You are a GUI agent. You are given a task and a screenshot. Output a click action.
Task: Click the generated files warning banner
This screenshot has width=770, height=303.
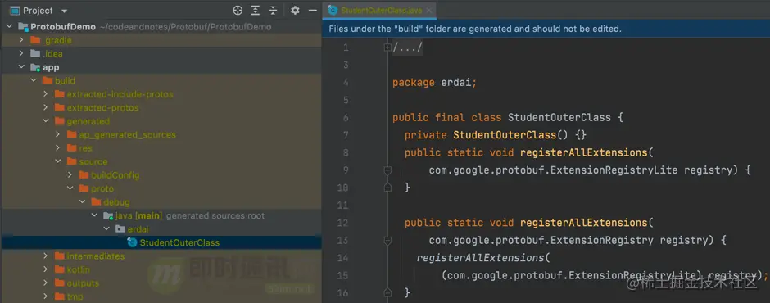[x=546, y=29]
